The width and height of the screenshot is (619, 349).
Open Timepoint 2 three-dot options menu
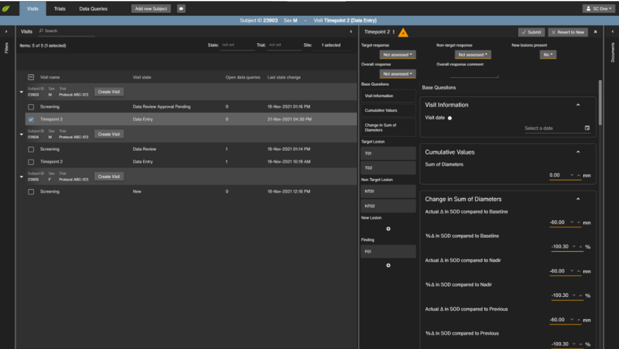pos(394,32)
